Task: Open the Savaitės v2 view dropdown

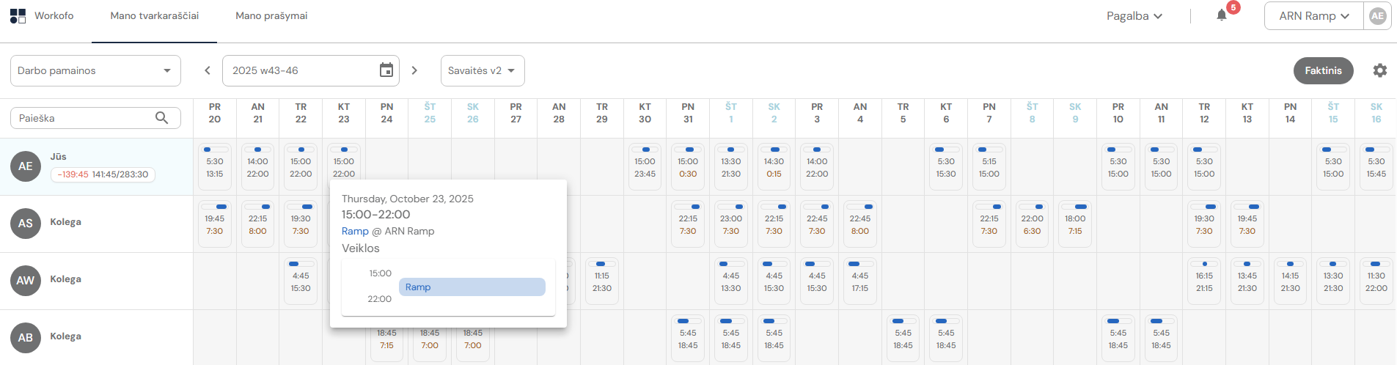Action: click(482, 71)
